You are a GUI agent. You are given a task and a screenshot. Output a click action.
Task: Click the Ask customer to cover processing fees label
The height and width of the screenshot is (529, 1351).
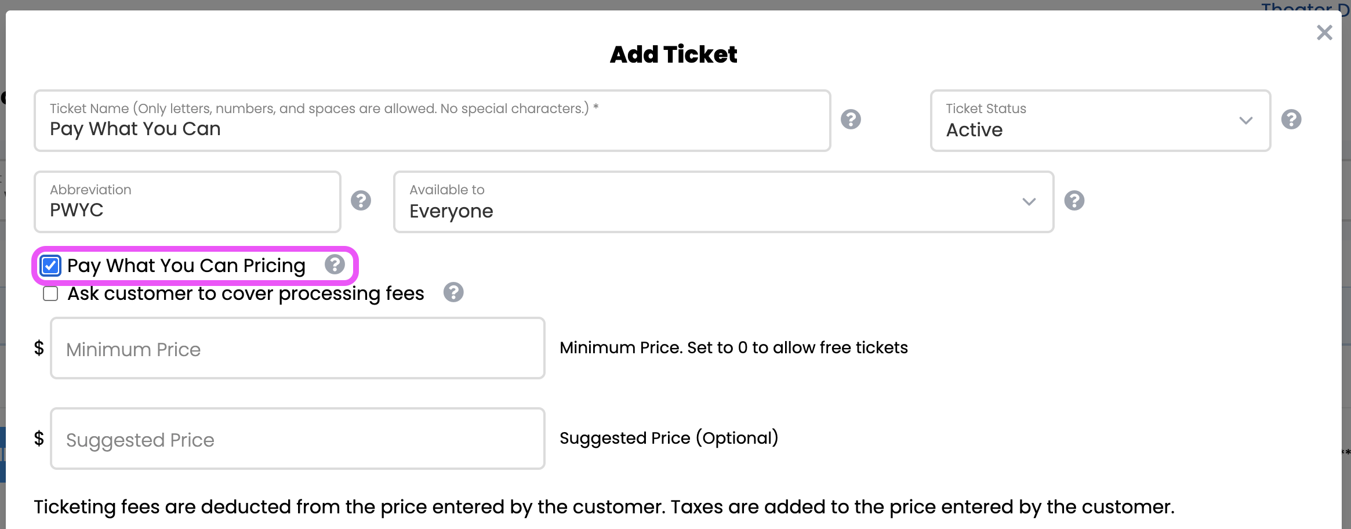(246, 294)
